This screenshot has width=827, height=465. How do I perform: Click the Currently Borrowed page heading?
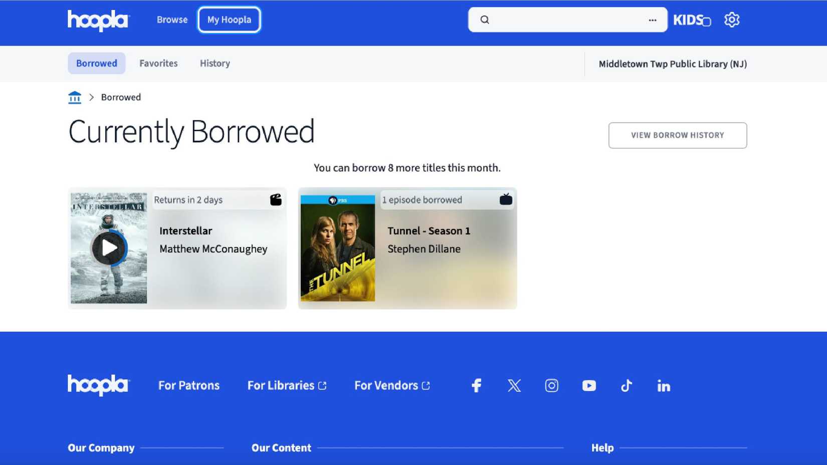pyautogui.click(x=191, y=132)
